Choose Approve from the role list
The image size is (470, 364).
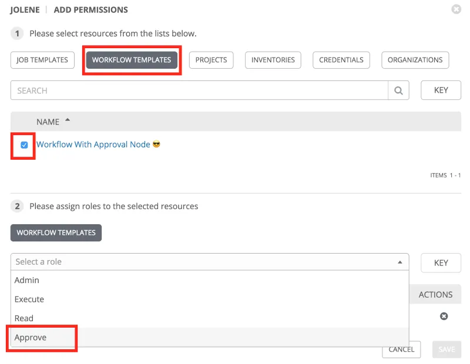(31, 338)
